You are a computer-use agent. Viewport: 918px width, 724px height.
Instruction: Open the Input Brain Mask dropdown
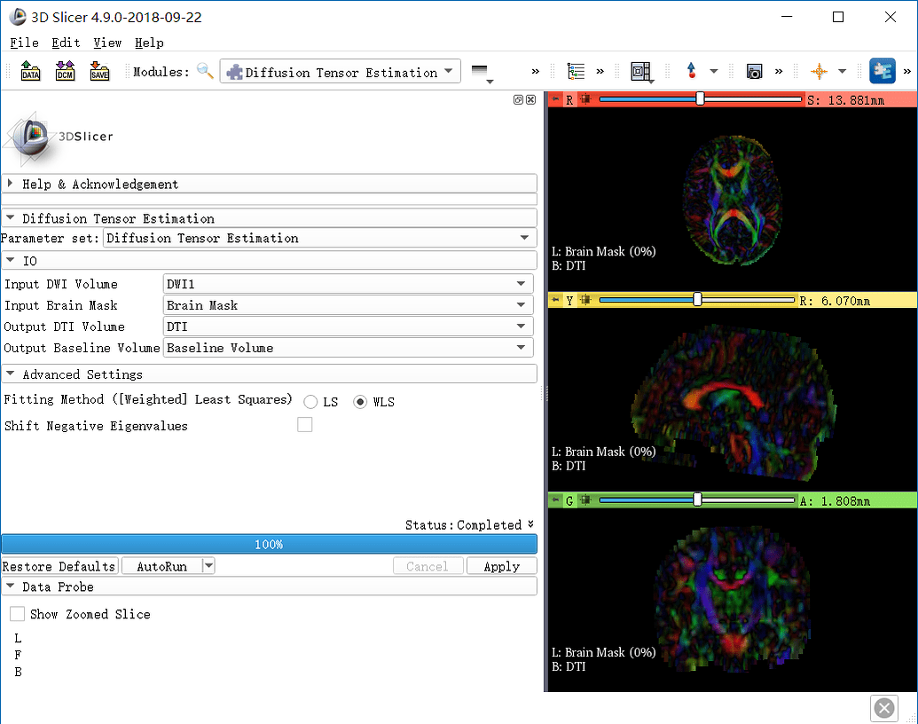349,305
